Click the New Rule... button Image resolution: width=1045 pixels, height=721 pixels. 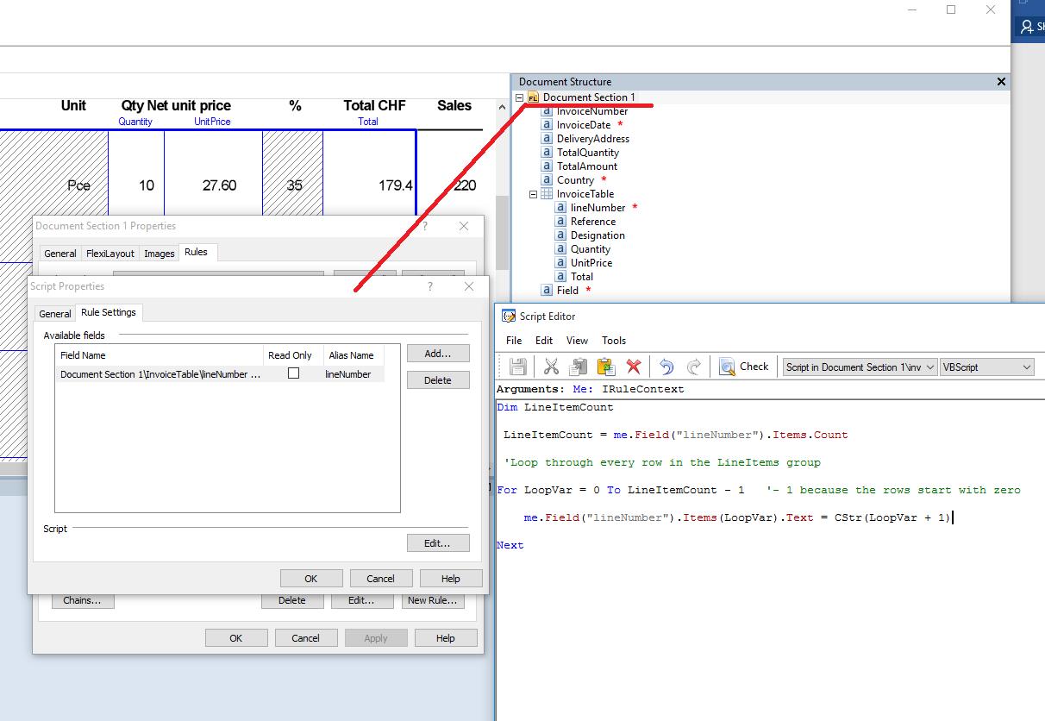coord(434,601)
